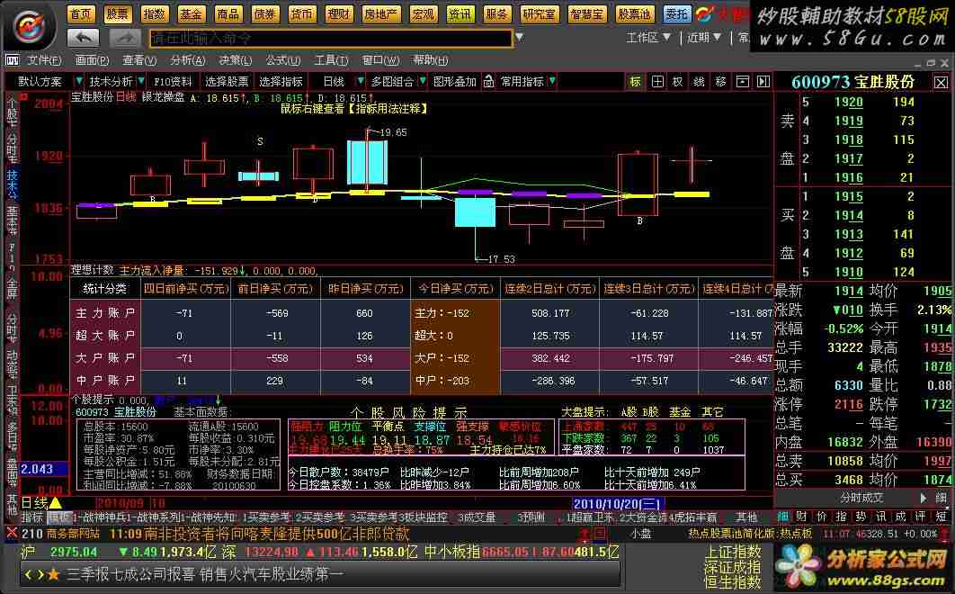Click the lock icon beside 图形叠加

[488, 81]
